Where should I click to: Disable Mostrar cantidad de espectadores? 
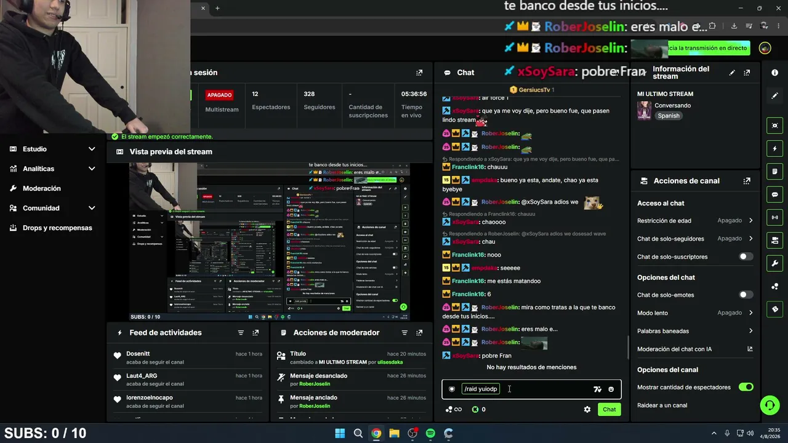point(746,387)
